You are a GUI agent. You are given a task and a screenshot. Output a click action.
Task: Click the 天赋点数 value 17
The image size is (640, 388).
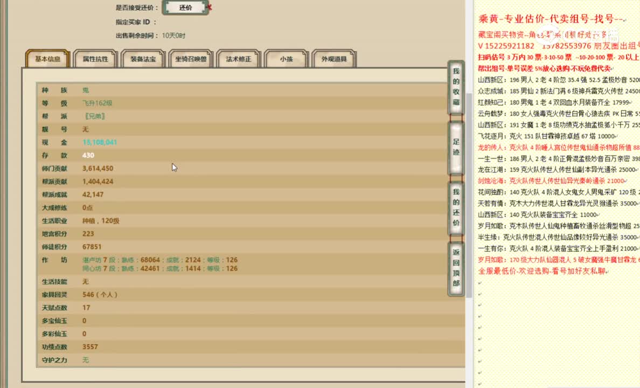point(86,308)
